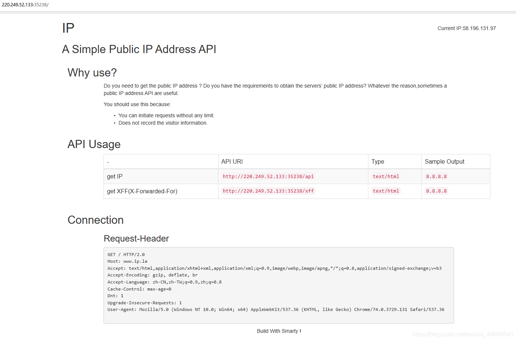Screen dimensions: 516x341
Task: Click text/html in the get IP row
Action: click(x=386, y=176)
